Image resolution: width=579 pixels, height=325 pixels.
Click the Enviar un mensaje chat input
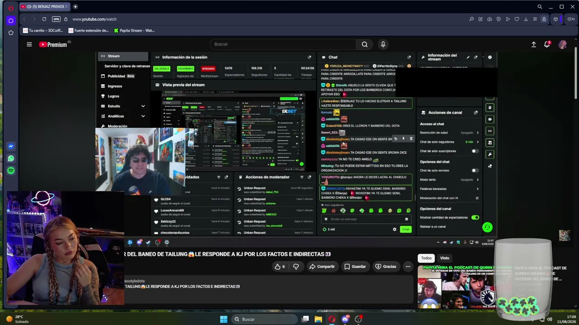point(365,219)
